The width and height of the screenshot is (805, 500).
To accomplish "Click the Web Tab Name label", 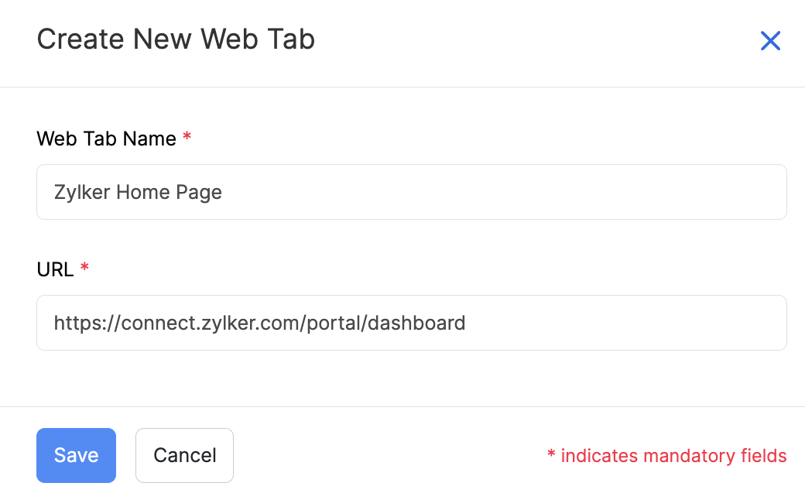I will 106,139.
